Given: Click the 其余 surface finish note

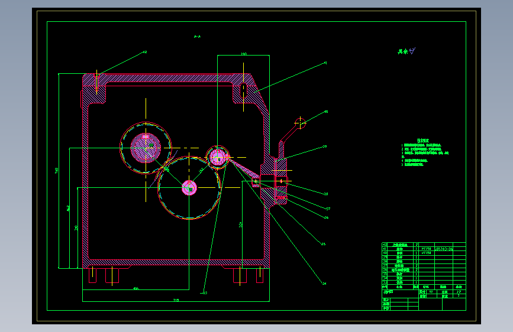Looking at the screenshot, I should [402, 51].
